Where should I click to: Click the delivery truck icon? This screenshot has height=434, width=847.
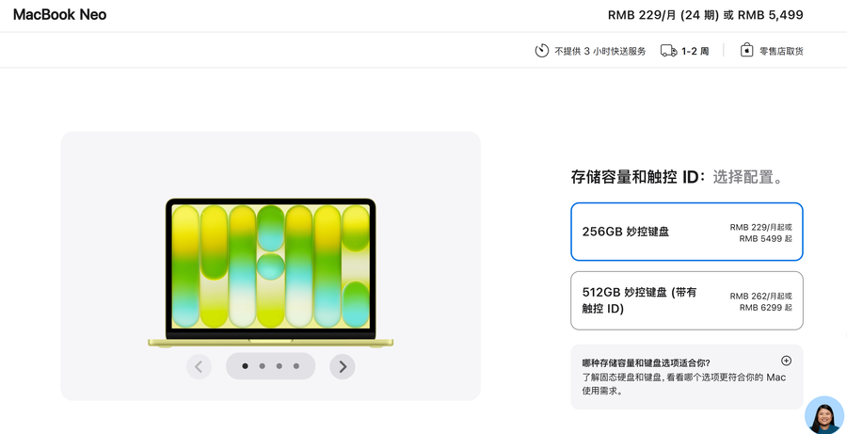pyautogui.click(x=669, y=51)
